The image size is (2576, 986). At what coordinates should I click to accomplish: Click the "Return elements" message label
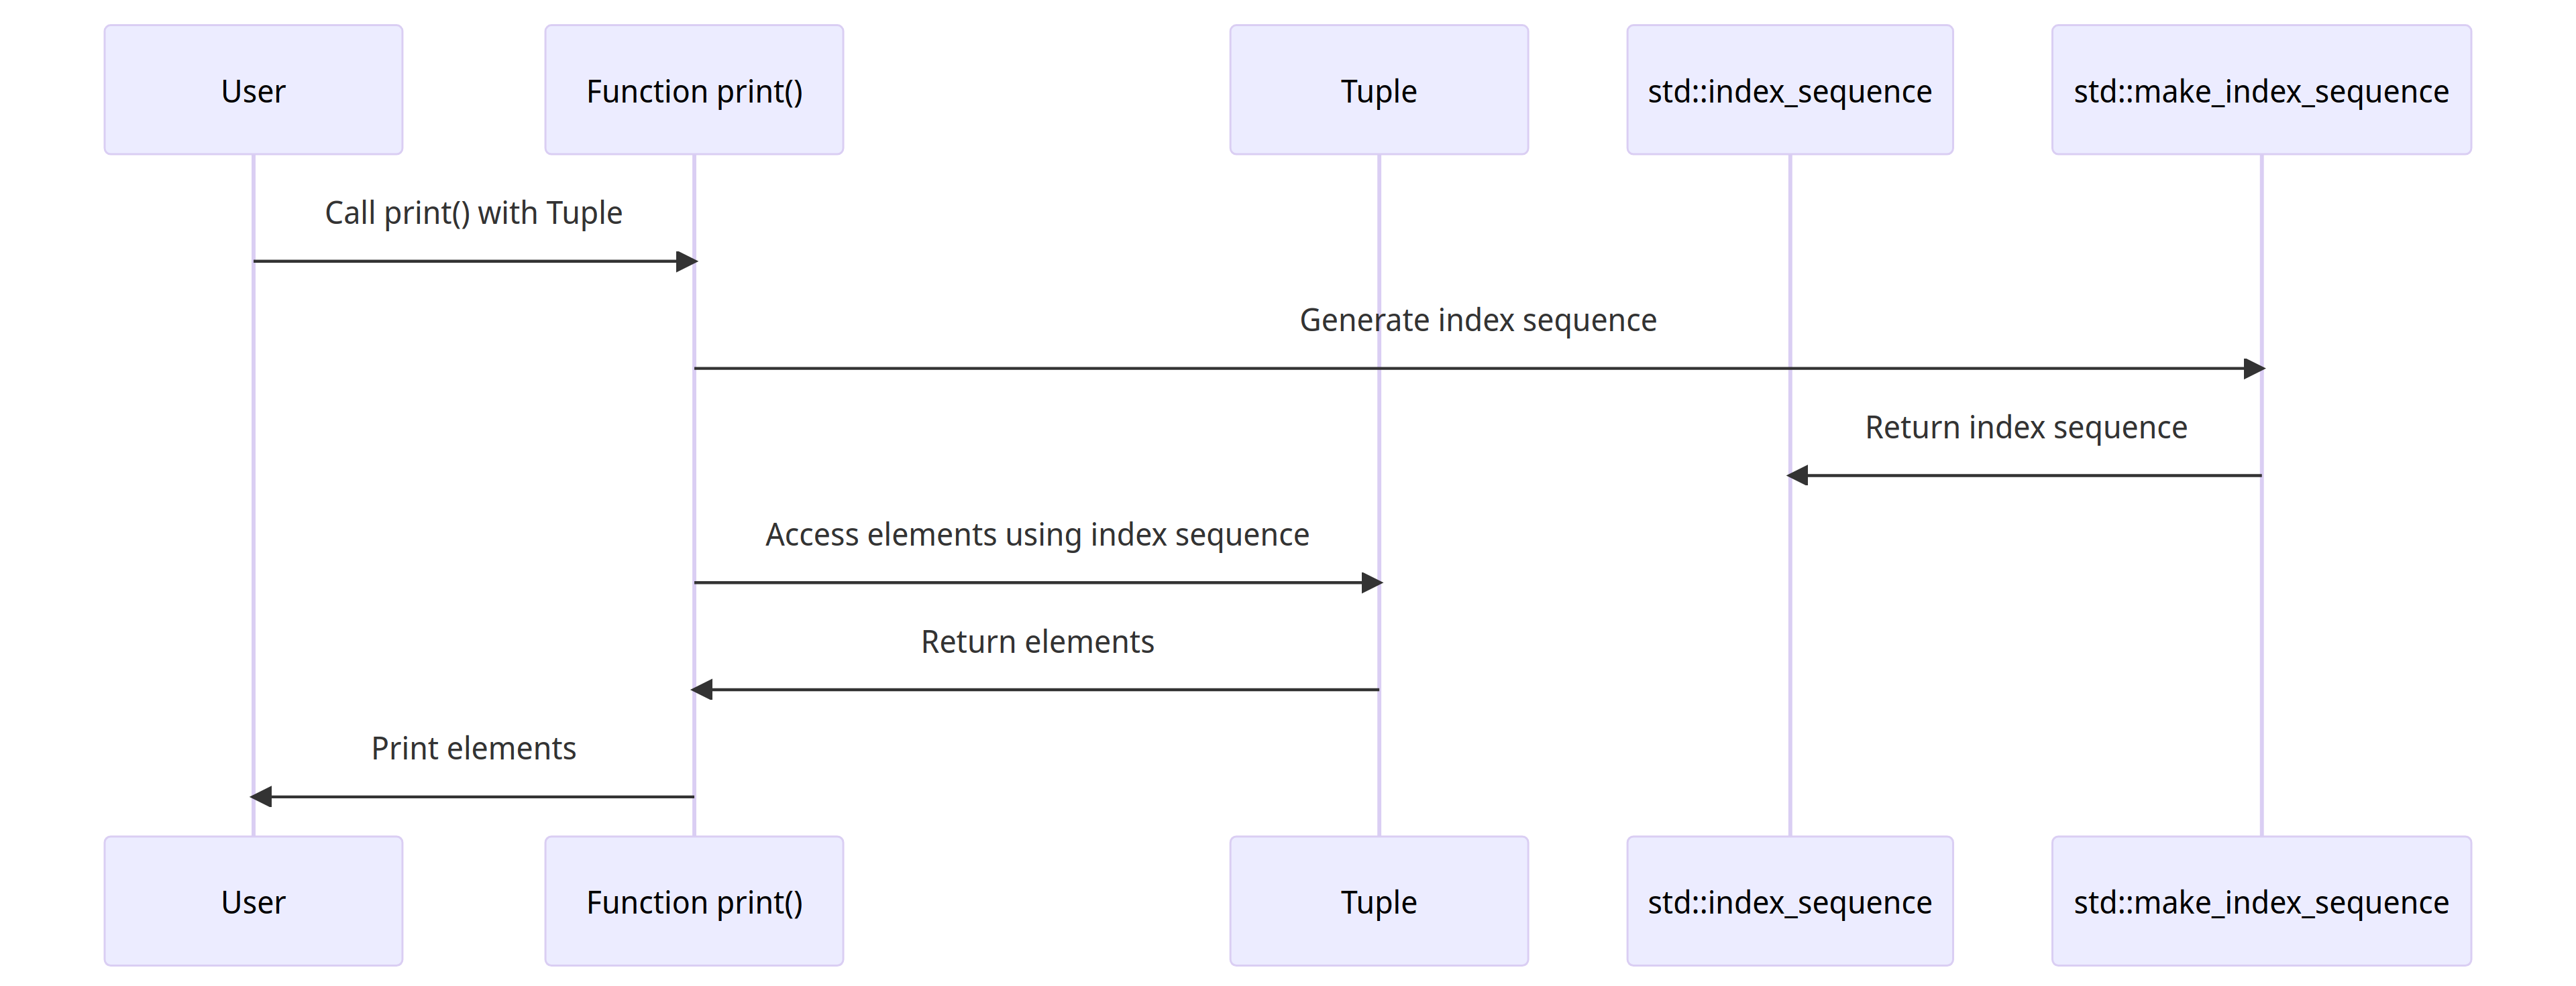click(x=1037, y=641)
